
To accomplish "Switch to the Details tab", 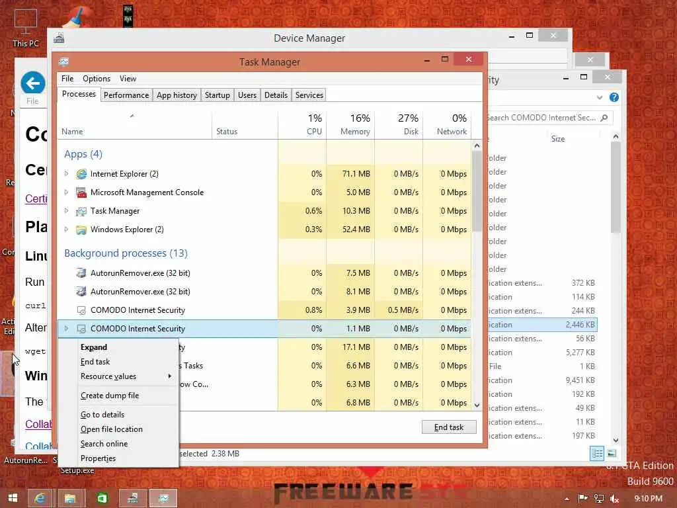I will coord(276,95).
